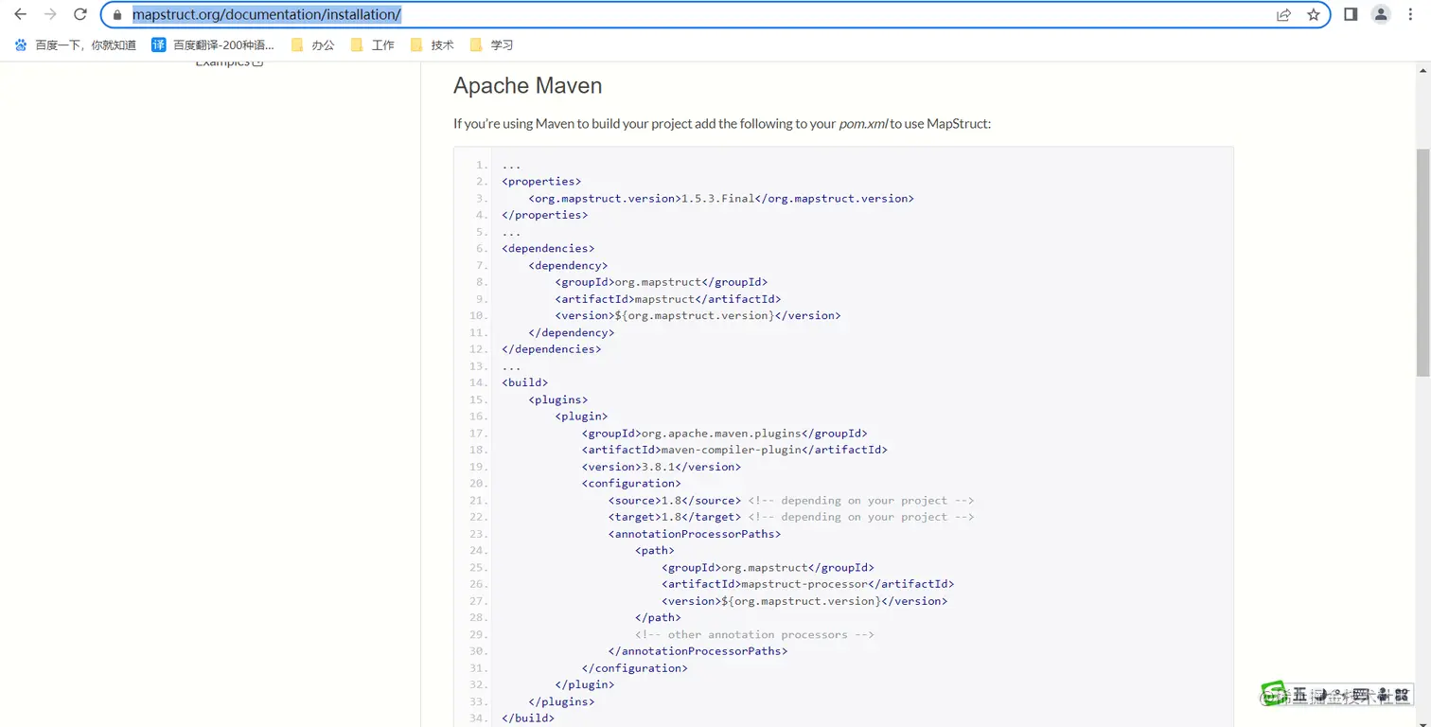This screenshot has width=1431, height=727.
Task: Click the opening <build> tag line
Action: tap(525, 382)
